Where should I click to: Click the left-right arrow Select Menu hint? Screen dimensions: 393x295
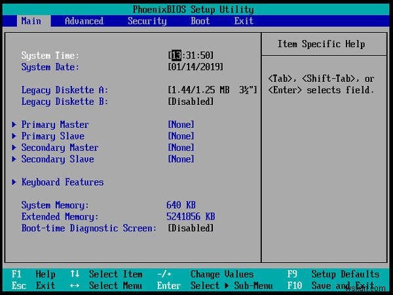(106, 286)
